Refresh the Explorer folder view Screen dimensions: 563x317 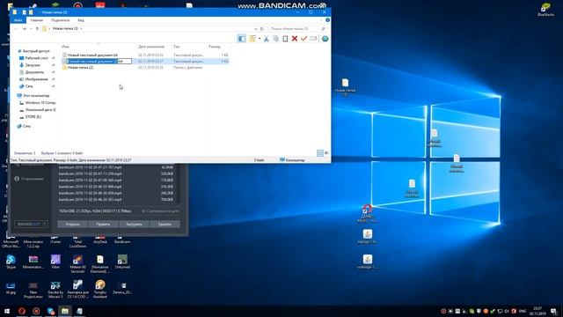[x=262, y=28]
